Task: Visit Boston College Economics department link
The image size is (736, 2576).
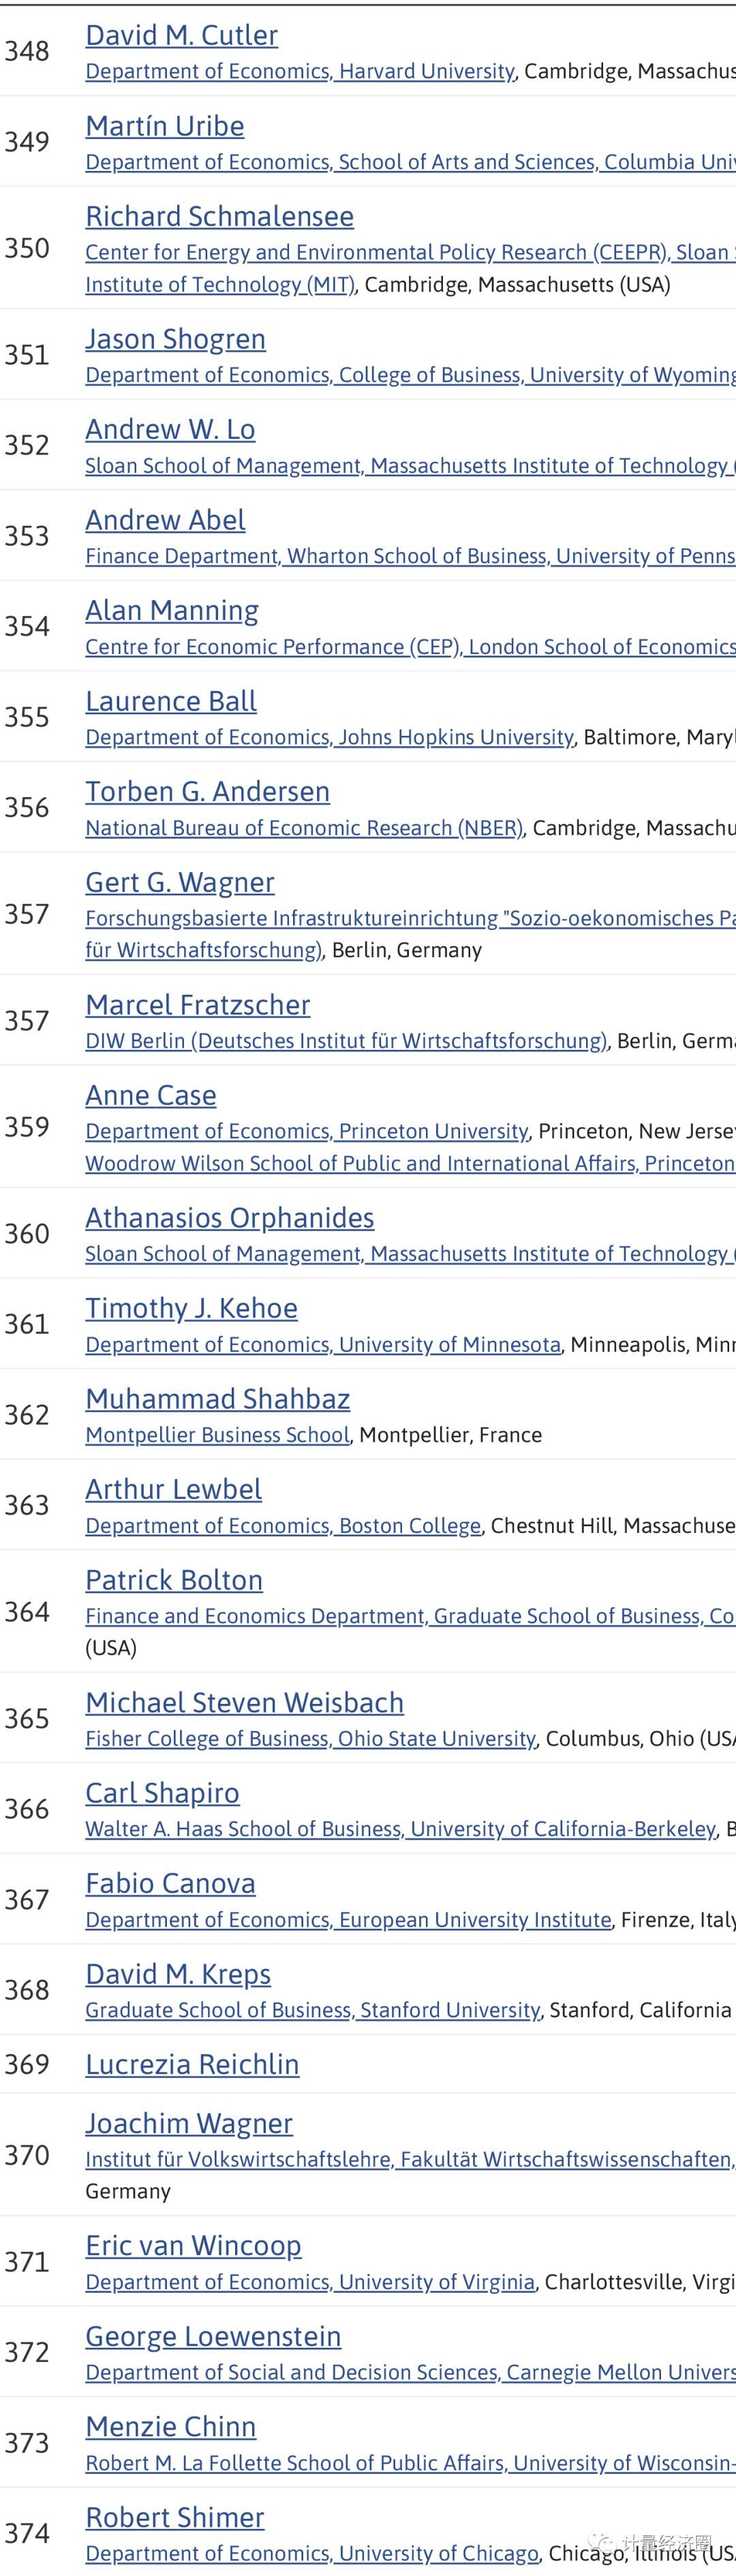Action: [x=283, y=1526]
